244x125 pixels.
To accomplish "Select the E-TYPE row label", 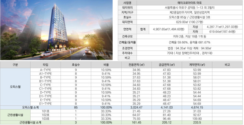I will click(x=45, y=100).
